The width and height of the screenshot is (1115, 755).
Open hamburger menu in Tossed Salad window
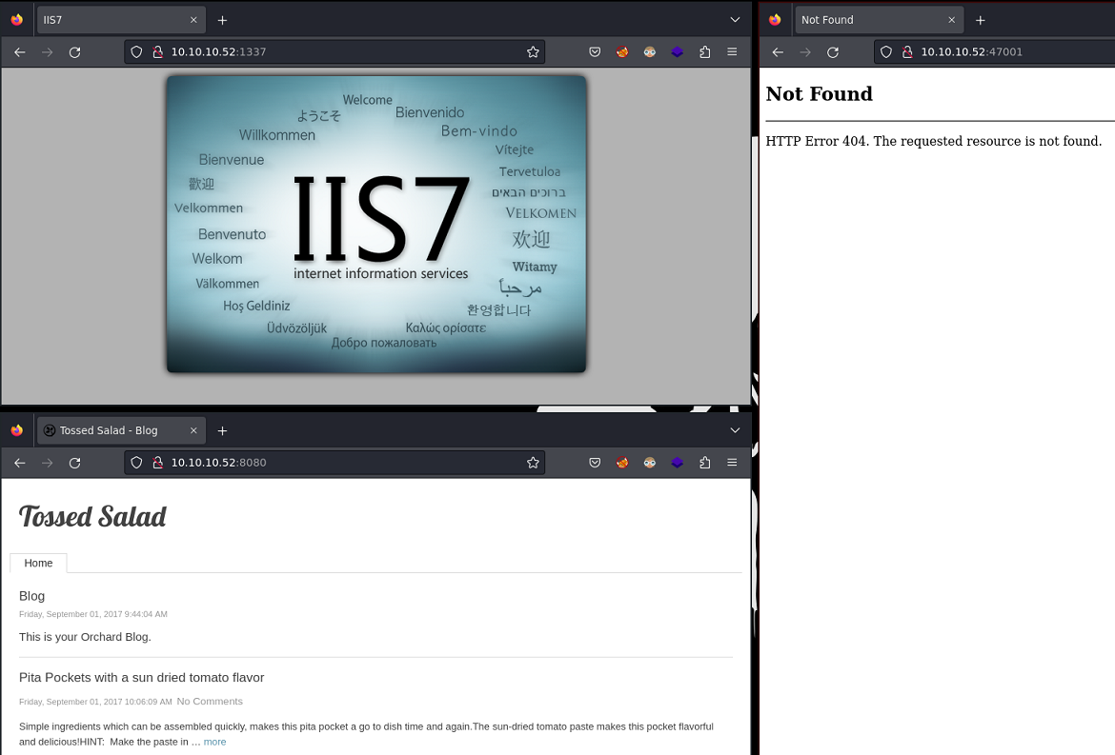[x=732, y=463]
